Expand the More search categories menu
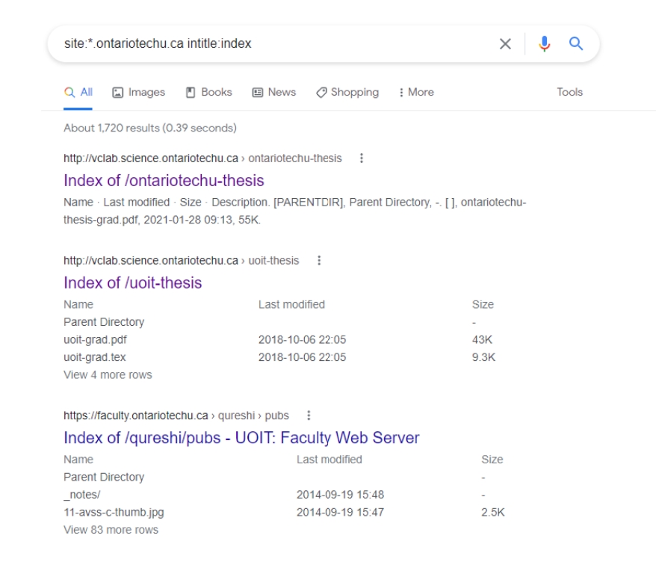656x562 pixels. coord(416,93)
